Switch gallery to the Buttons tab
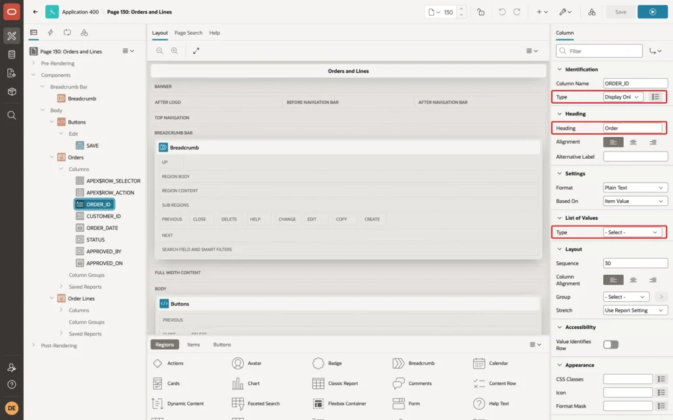The height and width of the screenshot is (420, 673). pyautogui.click(x=222, y=345)
